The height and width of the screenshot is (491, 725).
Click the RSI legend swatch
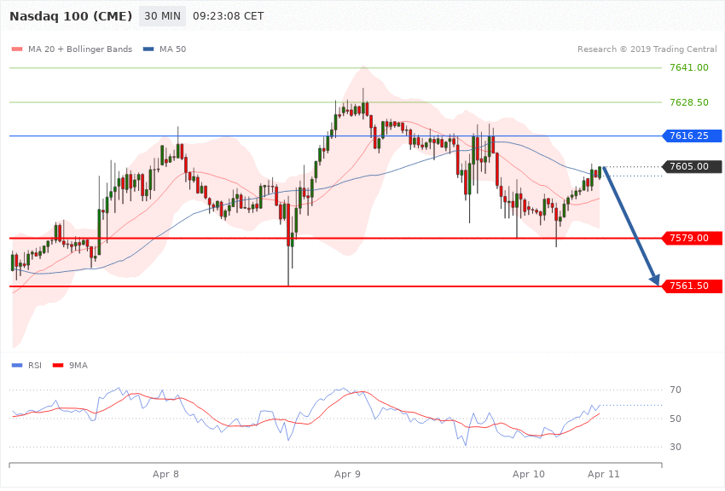tap(17, 366)
